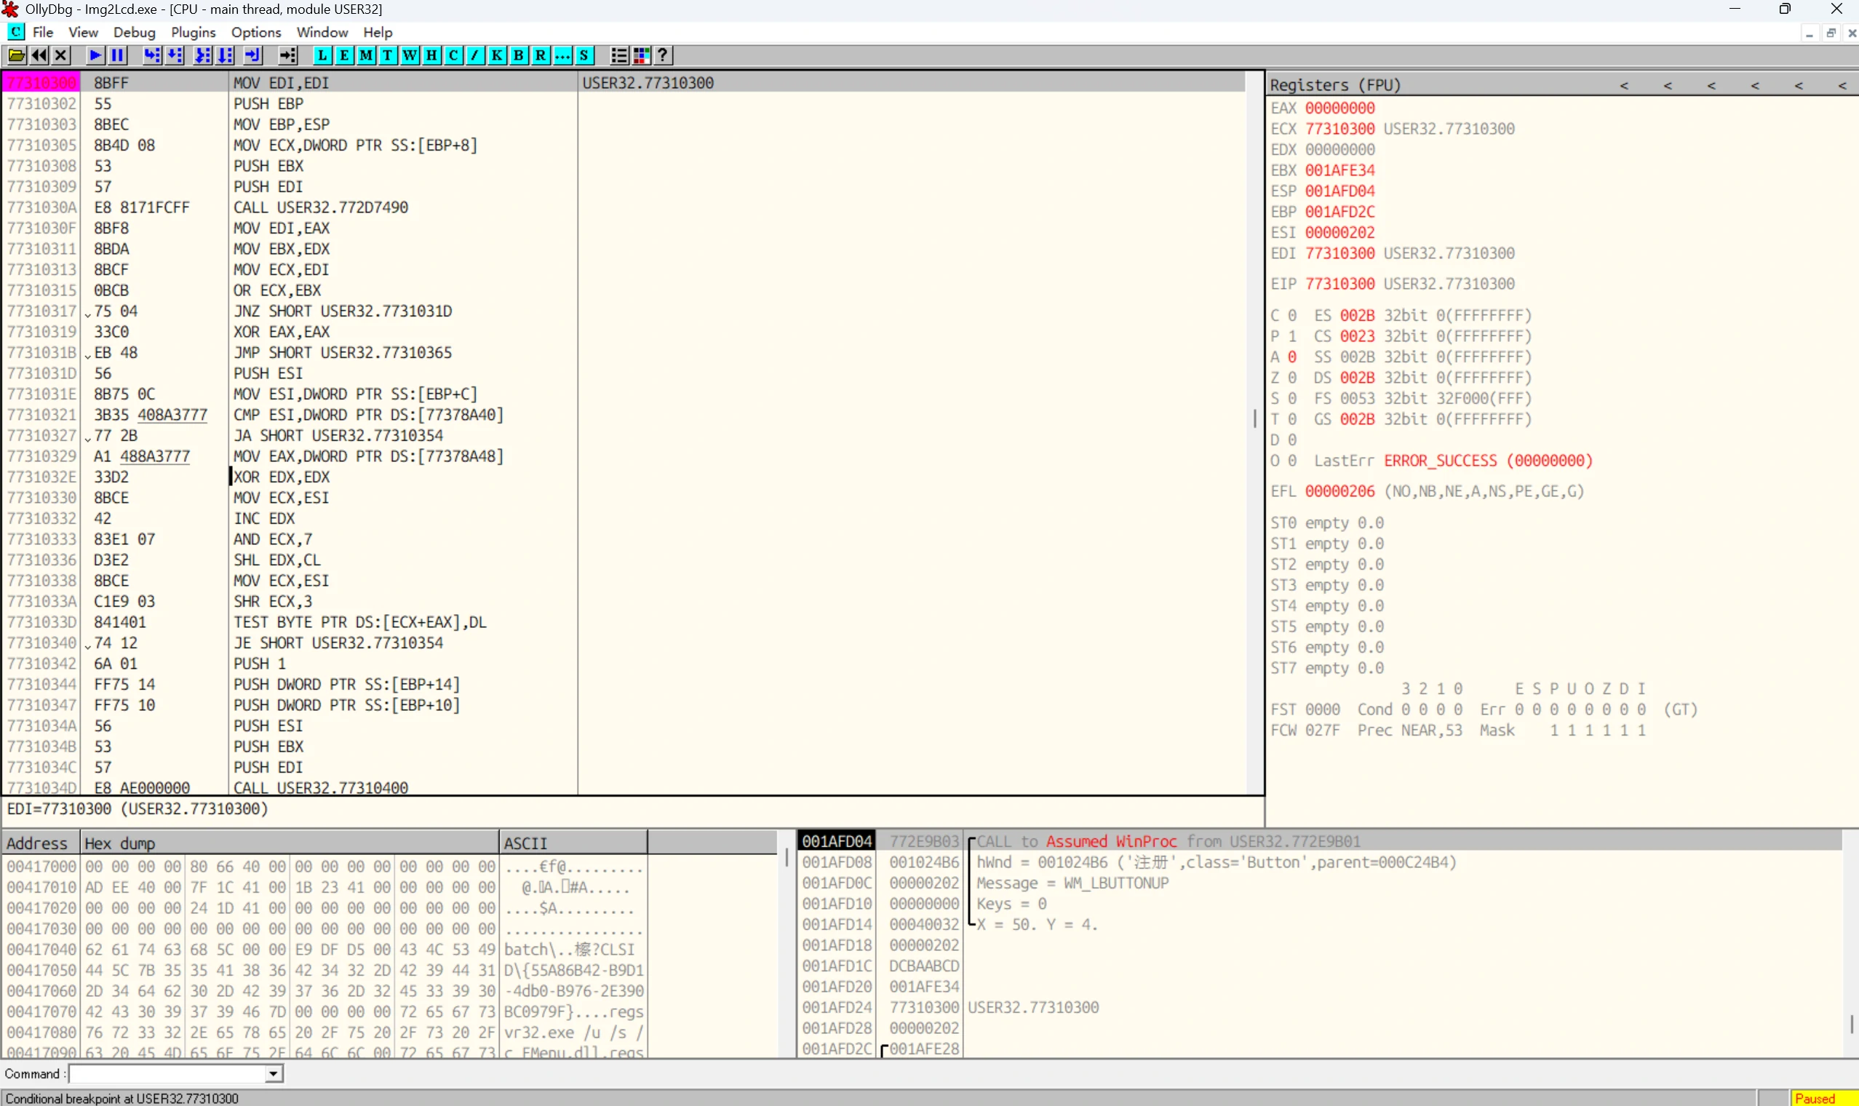Open the Plugins menu
The width and height of the screenshot is (1859, 1106).
click(193, 32)
